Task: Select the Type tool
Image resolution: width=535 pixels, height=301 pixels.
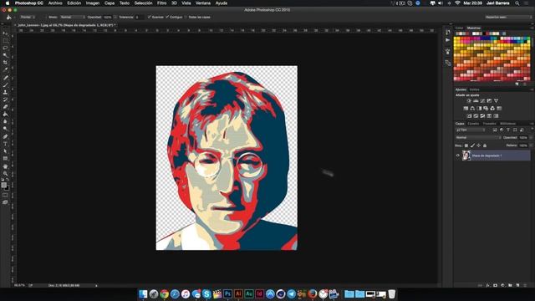Action: (x=5, y=143)
